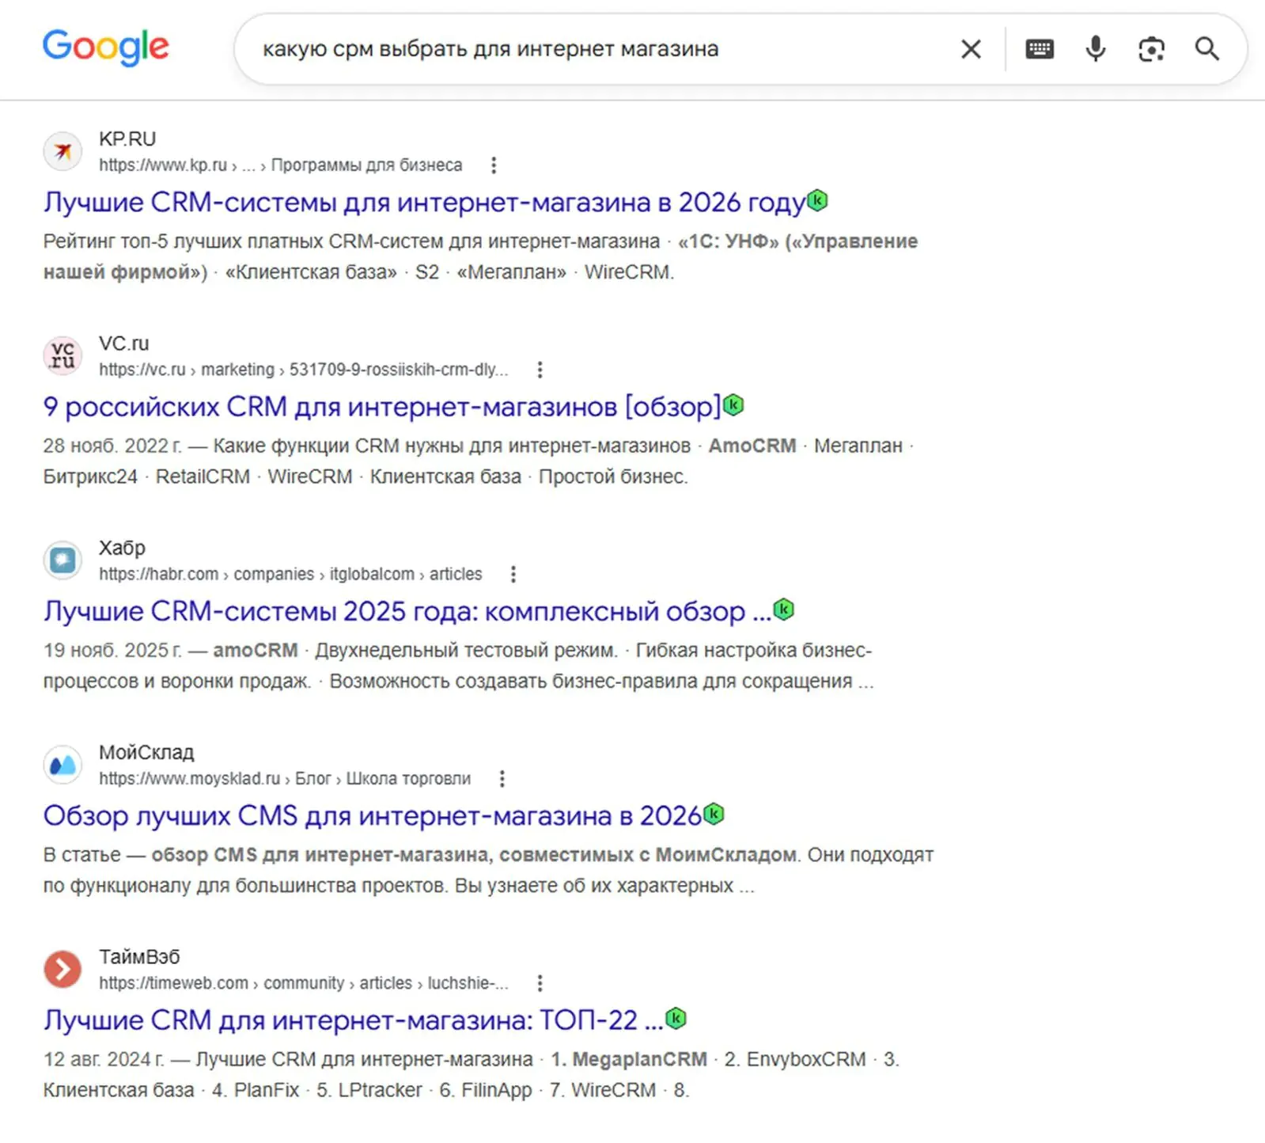Clear the search query with the X icon
The image size is (1265, 1143).
pos(971,49)
